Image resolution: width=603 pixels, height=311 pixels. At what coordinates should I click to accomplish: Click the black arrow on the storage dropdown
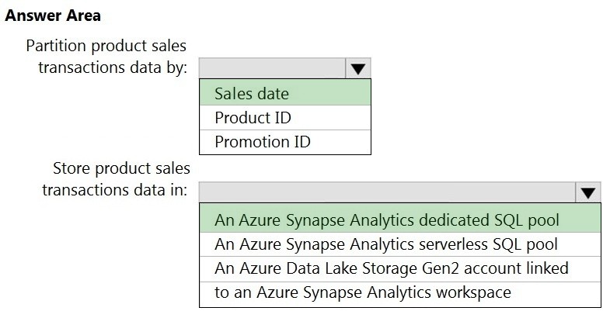coord(588,192)
